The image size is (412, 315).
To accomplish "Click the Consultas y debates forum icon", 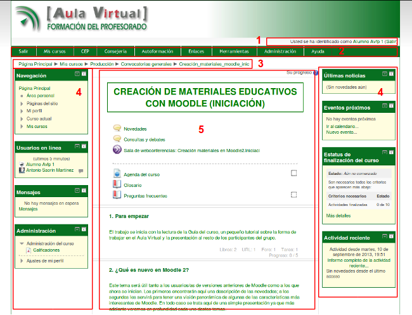I will pyautogui.click(x=117, y=138).
